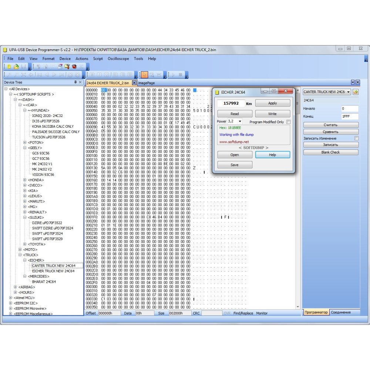Click the hammer build script icon

[67, 67]
